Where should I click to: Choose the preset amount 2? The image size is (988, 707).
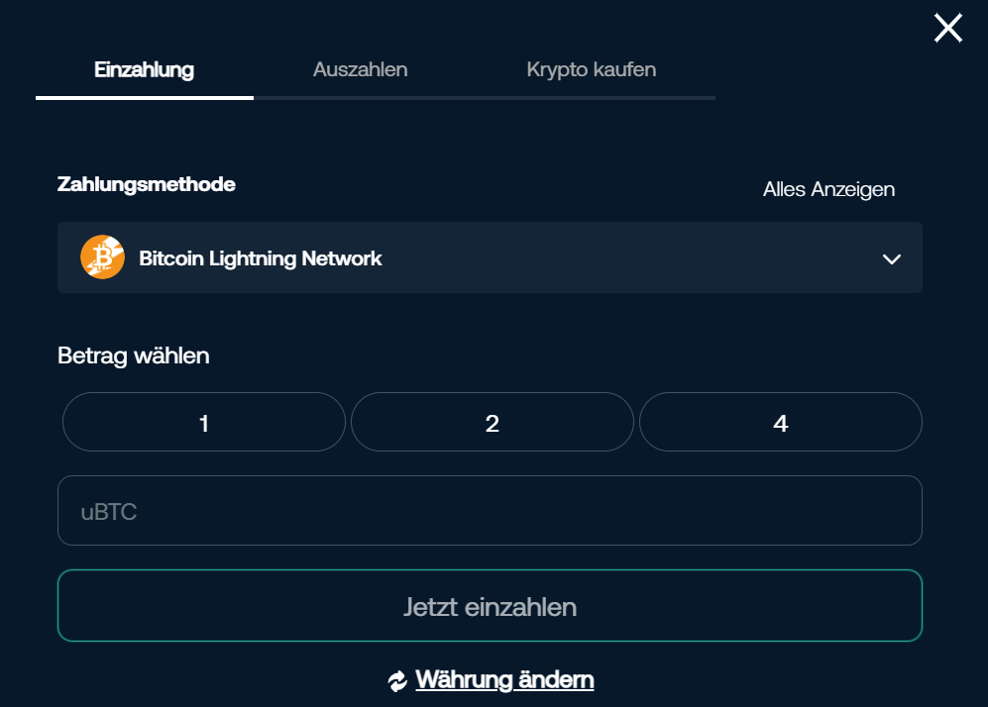click(492, 423)
